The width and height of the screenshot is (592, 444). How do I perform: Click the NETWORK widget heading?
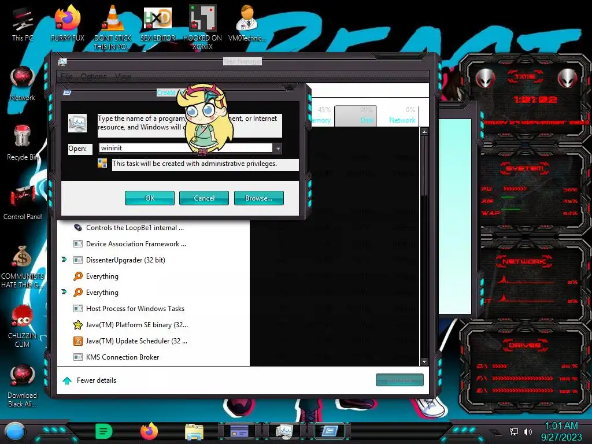coord(524,261)
